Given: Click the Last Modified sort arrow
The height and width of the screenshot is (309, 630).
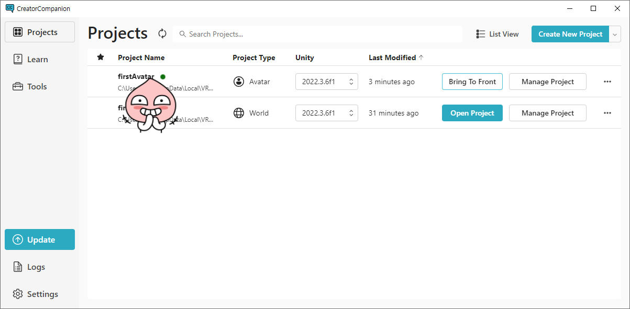Looking at the screenshot, I should (x=421, y=58).
